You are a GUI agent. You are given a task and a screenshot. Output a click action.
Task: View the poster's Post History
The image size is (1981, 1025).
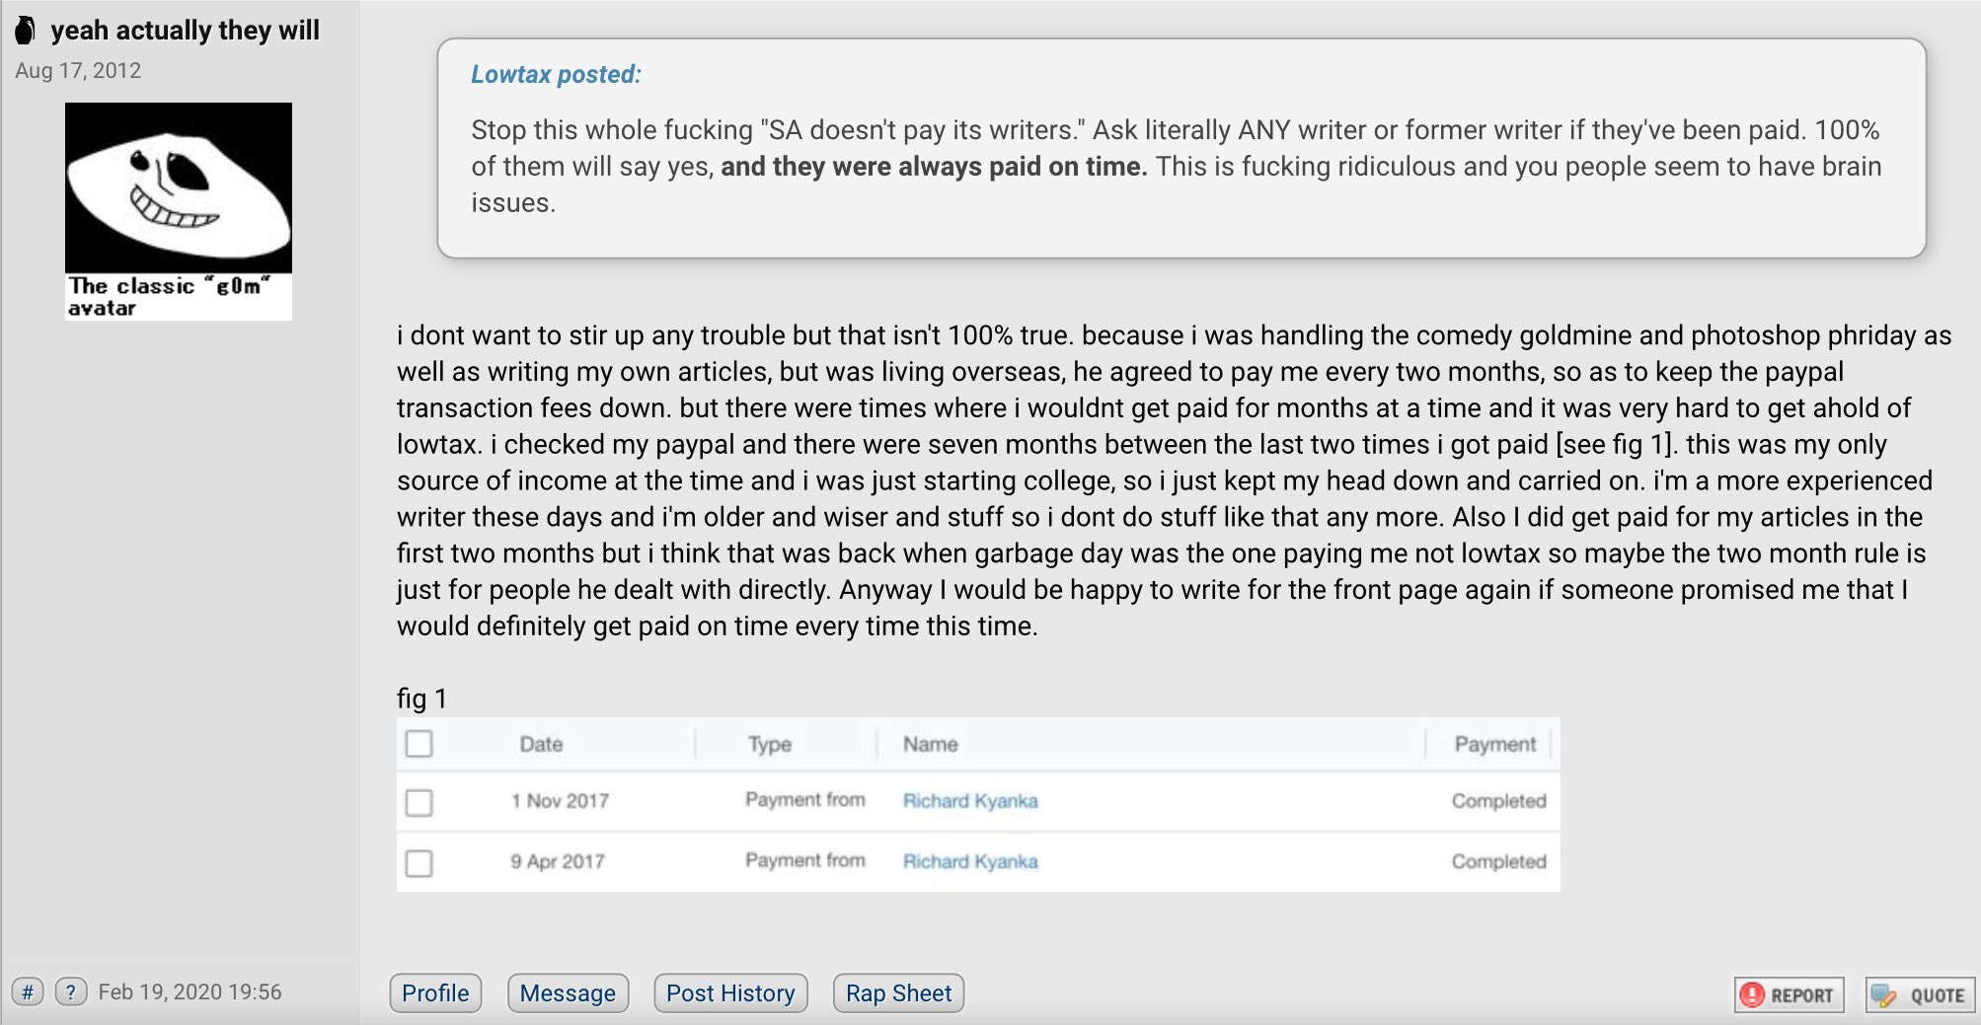pyautogui.click(x=730, y=992)
